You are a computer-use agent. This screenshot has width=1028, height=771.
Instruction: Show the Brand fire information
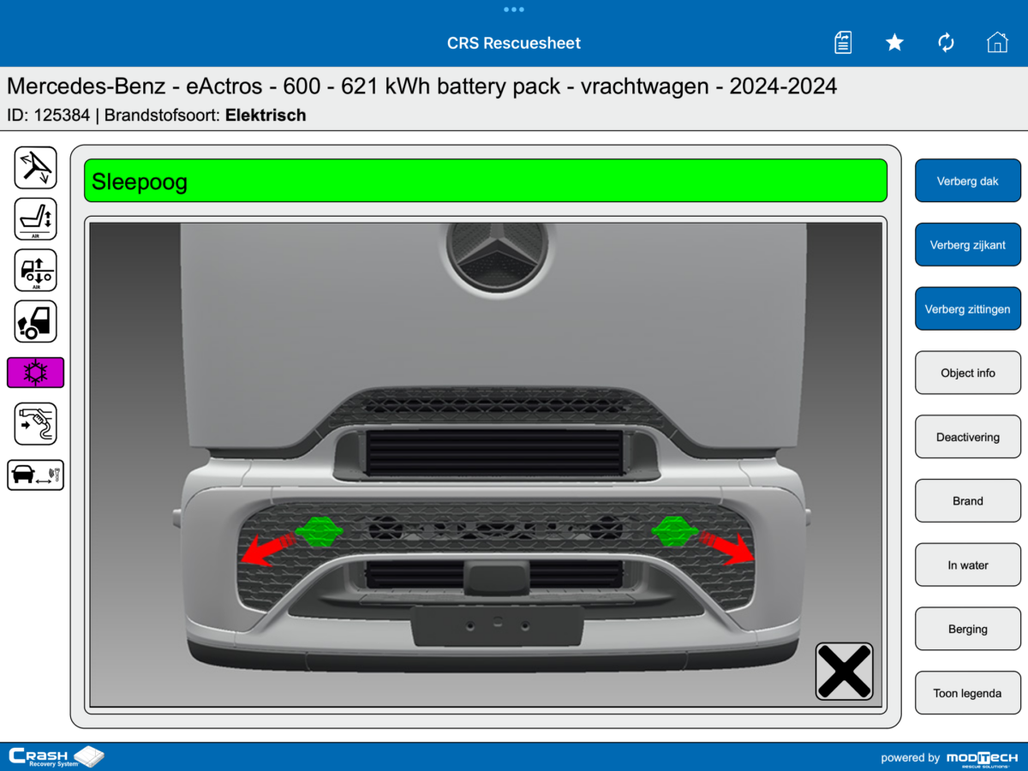(968, 501)
